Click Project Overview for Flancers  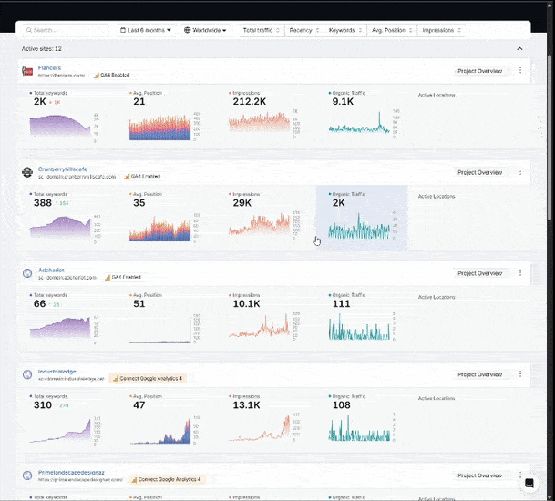click(x=480, y=71)
